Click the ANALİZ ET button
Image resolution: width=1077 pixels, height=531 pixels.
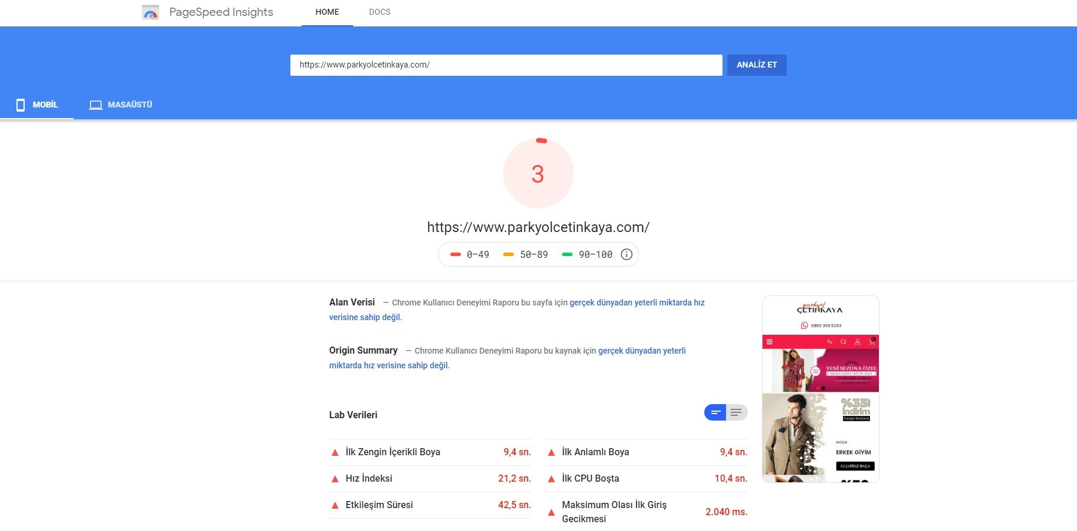click(x=757, y=65)
